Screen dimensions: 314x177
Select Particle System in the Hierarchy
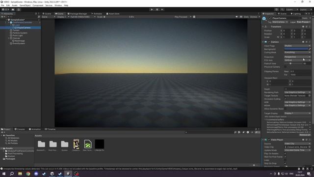[20, 33]
